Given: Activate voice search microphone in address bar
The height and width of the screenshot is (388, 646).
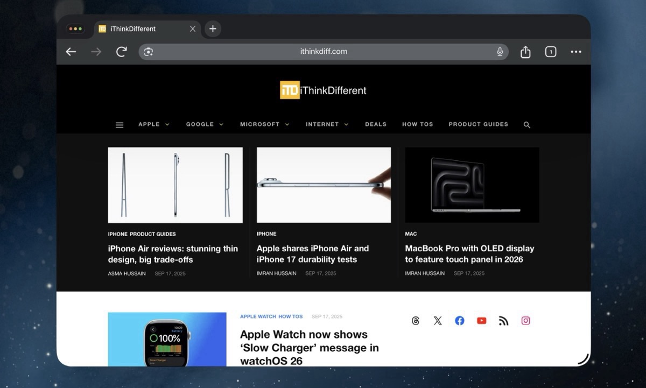Looking at the screenshot, I should click(x=500, y=52).
